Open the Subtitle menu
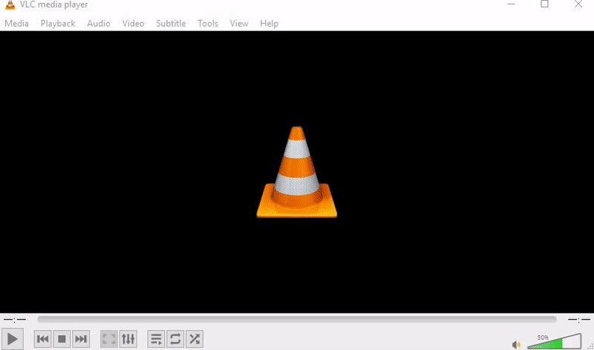Image resolution: width=594 pixels, height=350 pixels. click(x=171, y=24)
